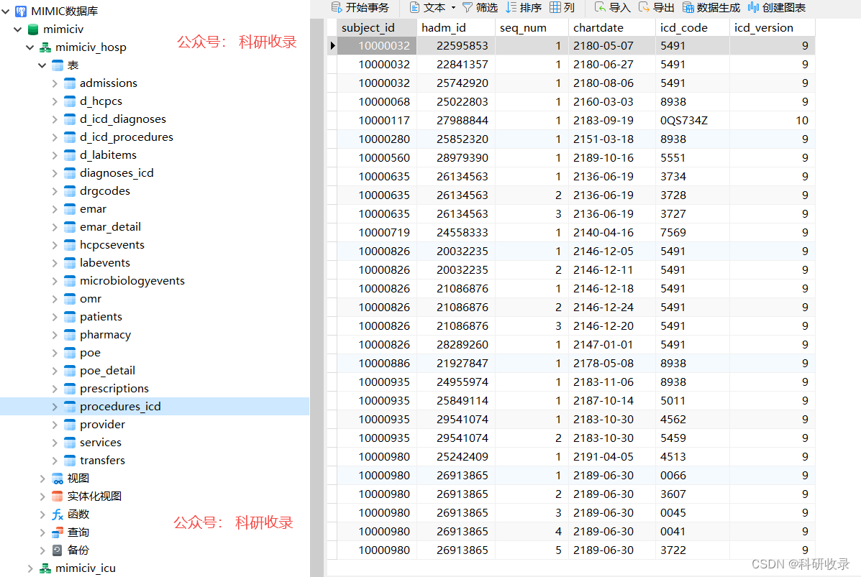Click the icd_code column header
Image resolution: width=861 pixels, height=577 pixels.
(693, 27)
